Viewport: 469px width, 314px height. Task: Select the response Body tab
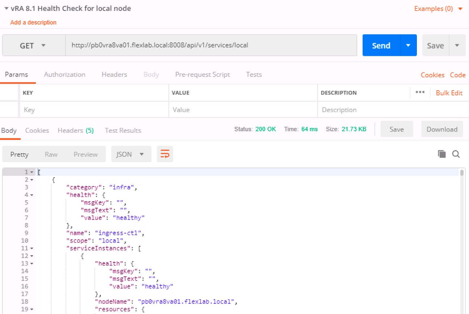click(x=9, y=131)
